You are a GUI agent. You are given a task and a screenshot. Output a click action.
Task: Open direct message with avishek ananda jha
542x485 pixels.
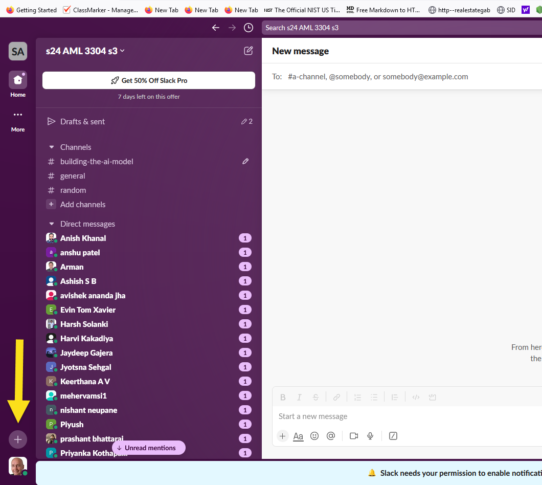[149, 295]
